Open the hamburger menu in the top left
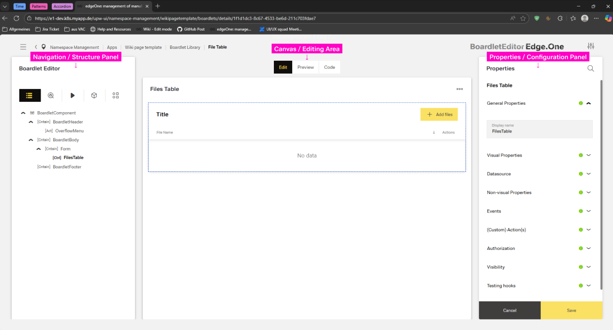The height and width of the screenshot is (330, 613). click(23, 47)
